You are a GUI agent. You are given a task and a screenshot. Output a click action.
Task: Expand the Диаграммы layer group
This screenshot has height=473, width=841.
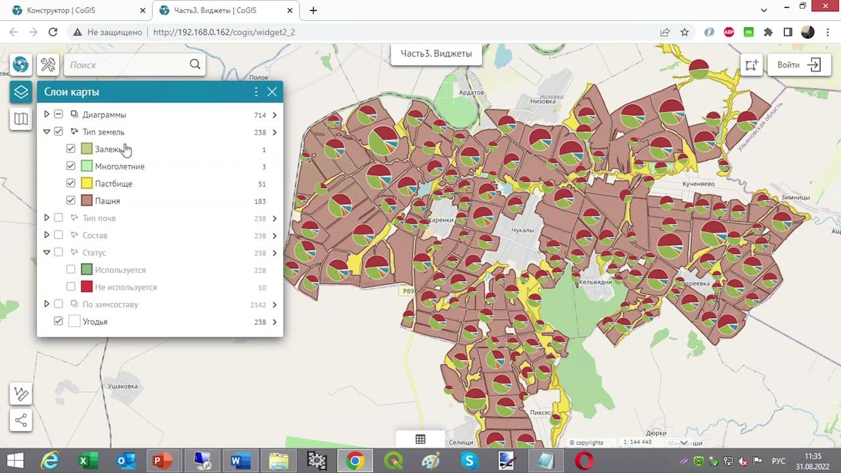pyautogui.click(x=47, y=114)
